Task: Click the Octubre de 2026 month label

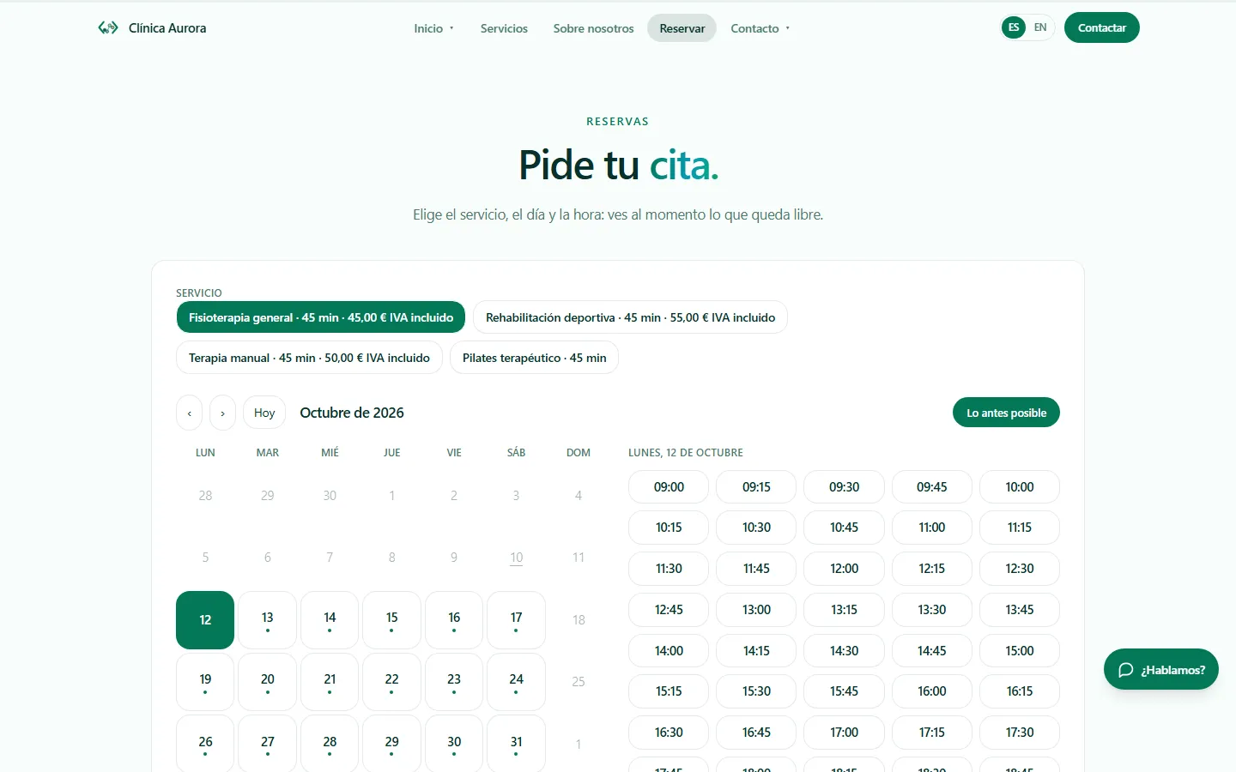Action: [352, 413]
